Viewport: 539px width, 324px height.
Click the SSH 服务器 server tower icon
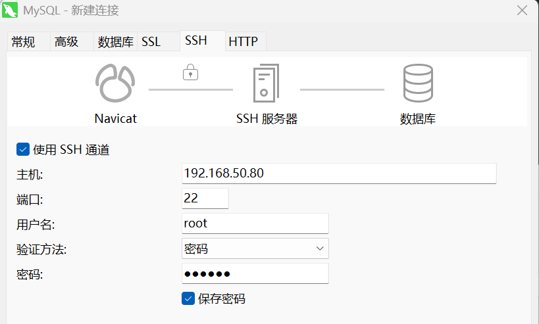pos(267,83)
